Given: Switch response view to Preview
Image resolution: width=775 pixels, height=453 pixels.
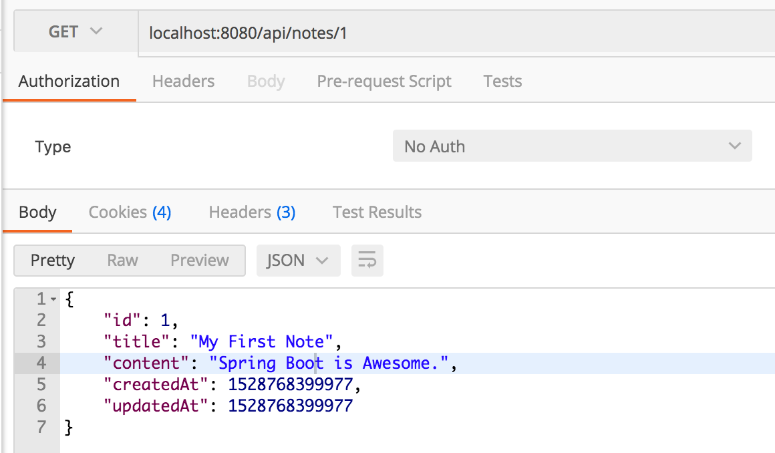Looking at the screenshot, I should coord(199,261).
